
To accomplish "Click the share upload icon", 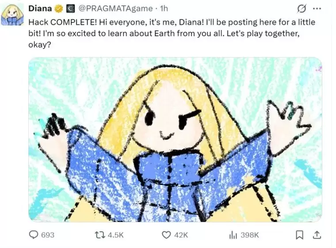I will 317,235.
